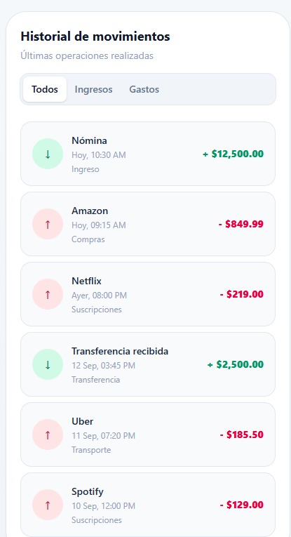
Task: Click the green income arrow icon for Nómina
Action: pos(48,154)
